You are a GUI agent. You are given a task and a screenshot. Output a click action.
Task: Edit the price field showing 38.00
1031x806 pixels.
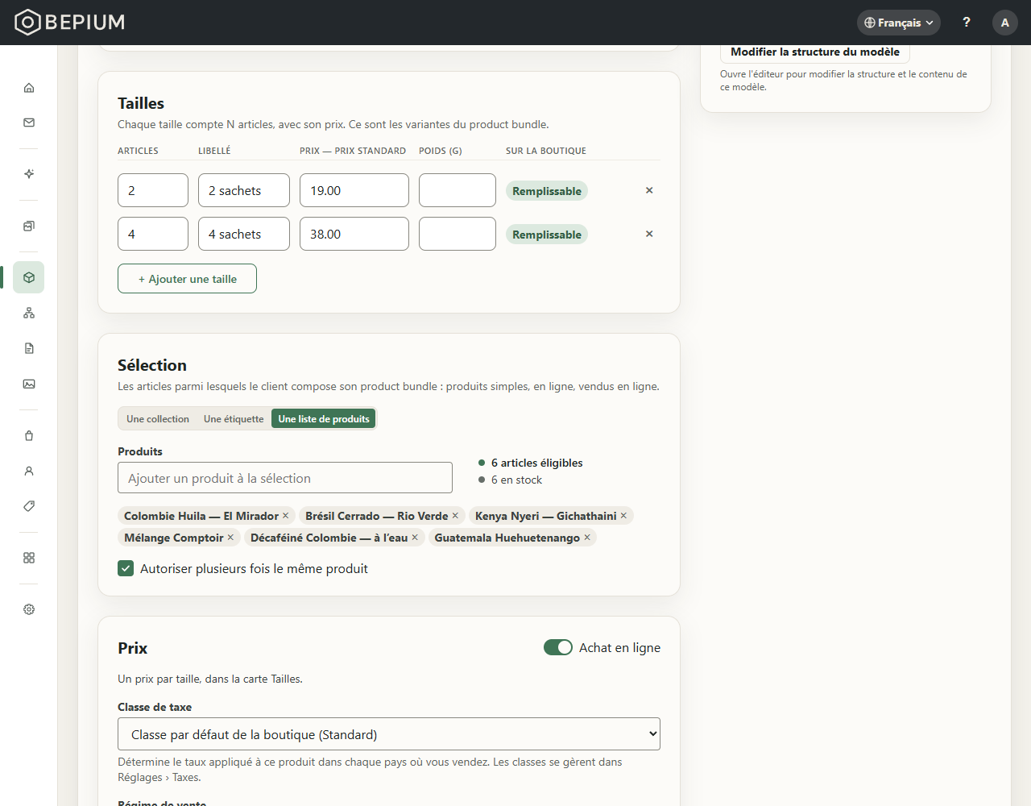[x=354, y=234]
